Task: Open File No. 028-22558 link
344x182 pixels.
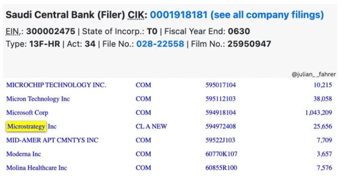Action: point(160,44)
